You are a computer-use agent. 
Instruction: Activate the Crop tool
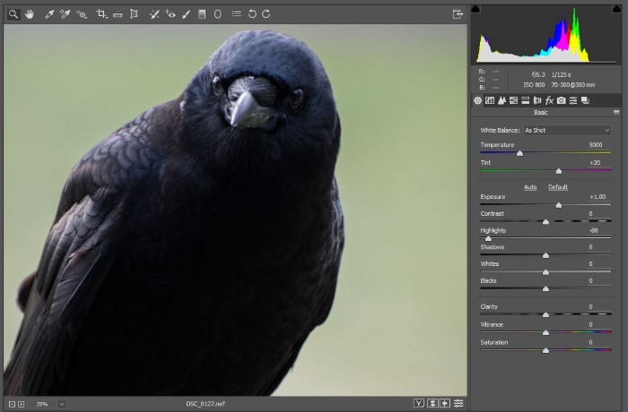pyautogui.click(x=100, y=14)
